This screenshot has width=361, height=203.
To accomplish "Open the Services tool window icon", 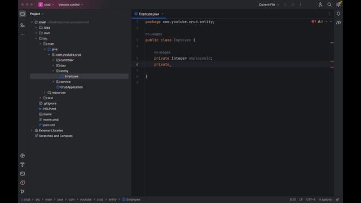I will click(23, 156).
